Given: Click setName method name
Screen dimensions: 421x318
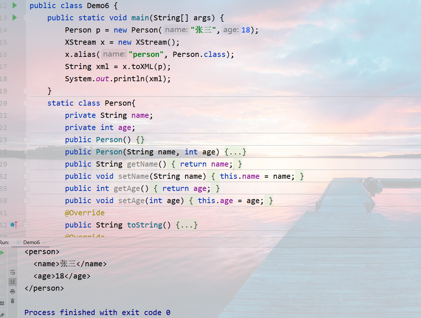Looking at the screenshot, I should point(134,176).
